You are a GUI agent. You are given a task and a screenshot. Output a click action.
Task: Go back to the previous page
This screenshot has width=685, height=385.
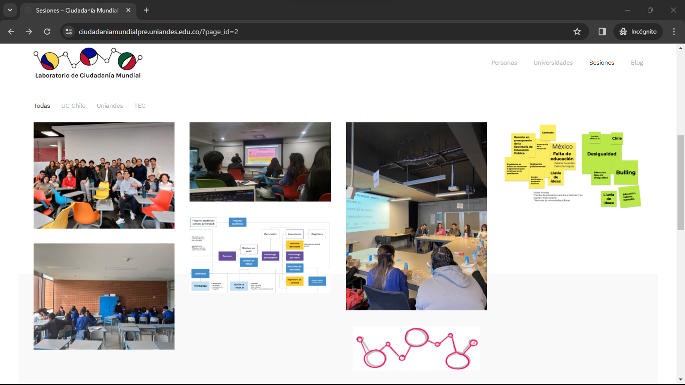point(11,32)
